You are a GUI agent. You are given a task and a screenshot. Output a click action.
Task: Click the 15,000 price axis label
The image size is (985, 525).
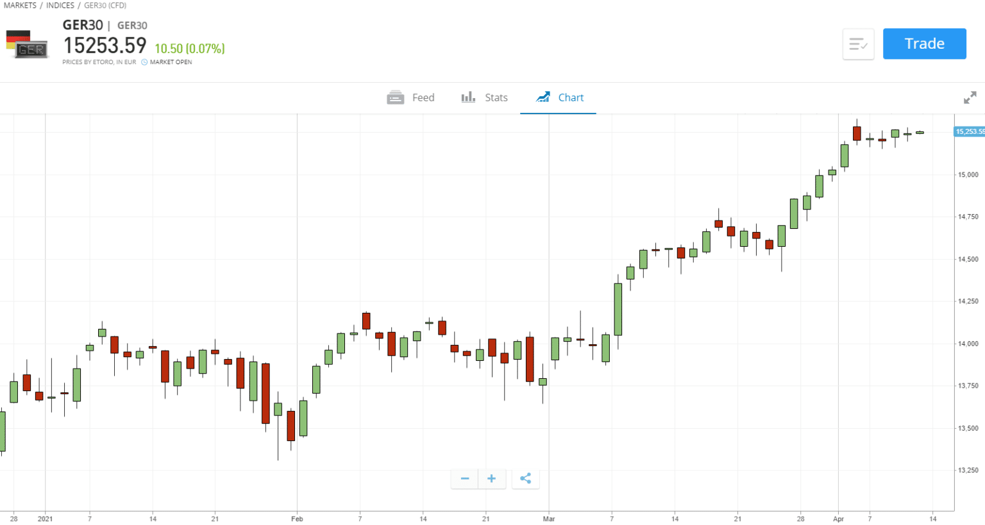968,174
